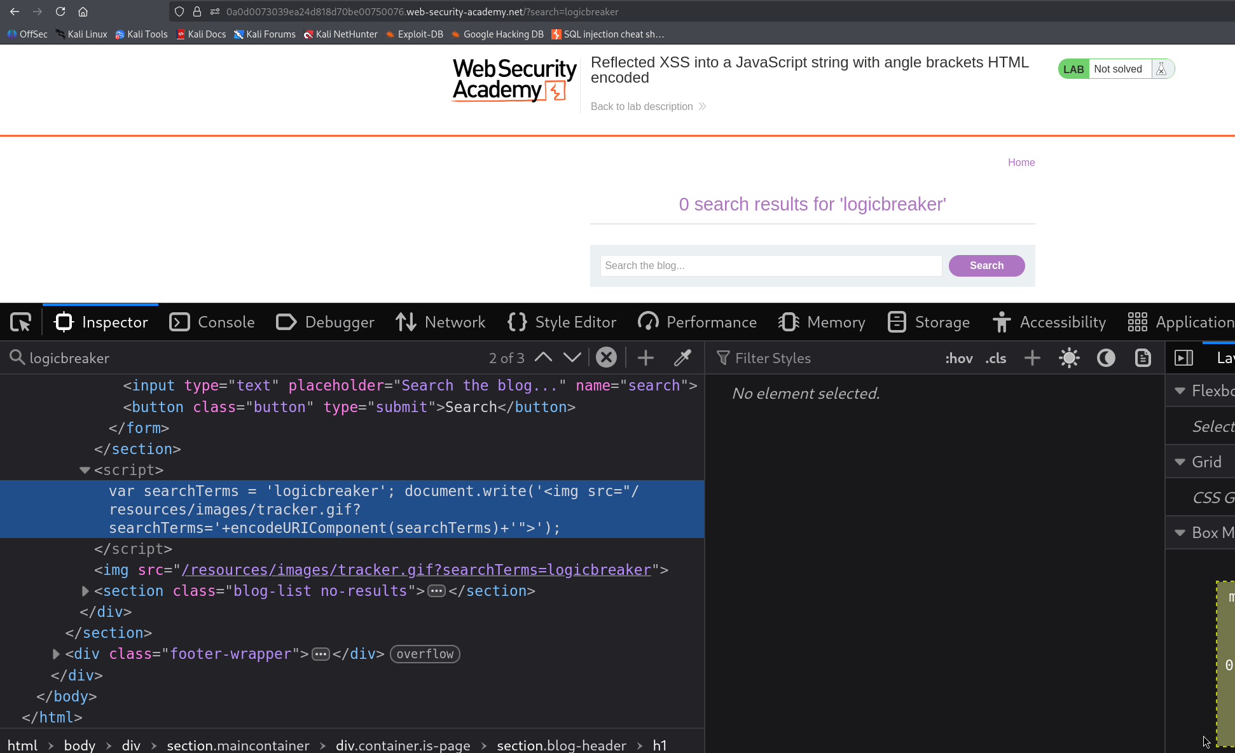
Task: Click the tracker.gif src link in markup
Action: coord(417,570)
